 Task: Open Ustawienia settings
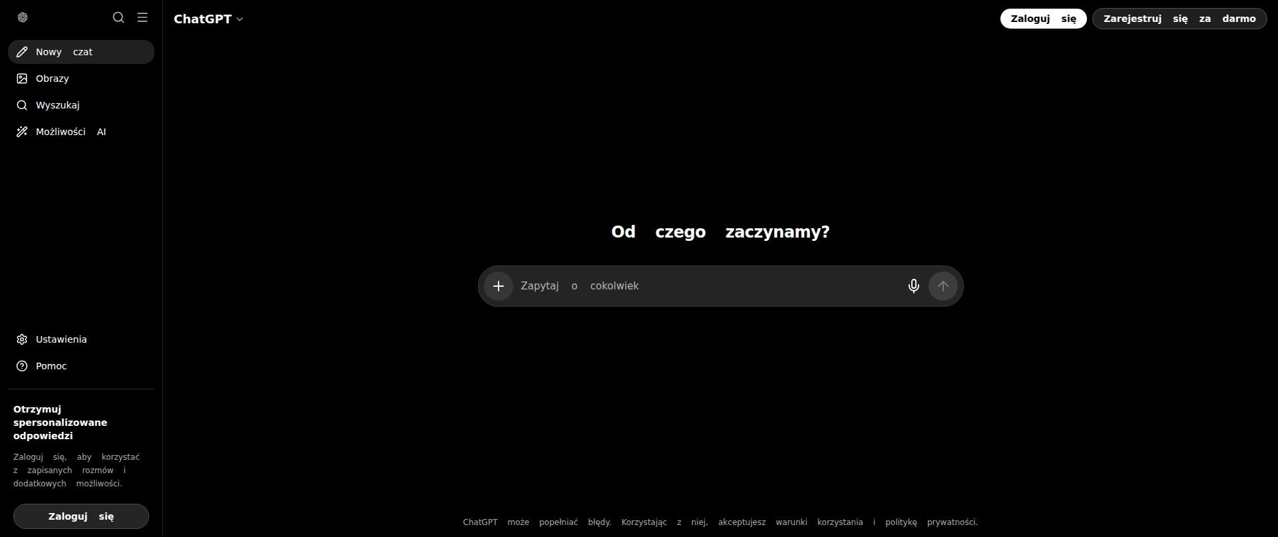81,339
